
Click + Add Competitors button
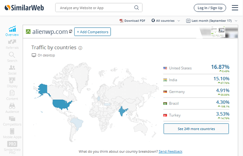pyautogui.click(x=93, y=32)
